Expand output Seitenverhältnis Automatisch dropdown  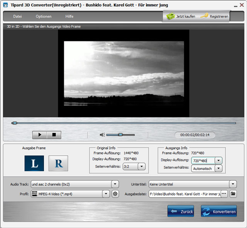coord(218,168)
